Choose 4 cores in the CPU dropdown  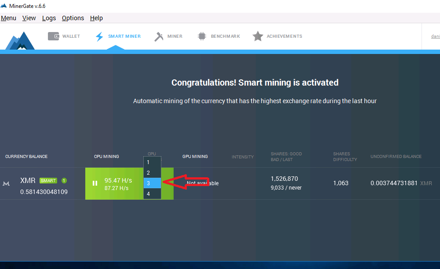[x=152, y=194]
